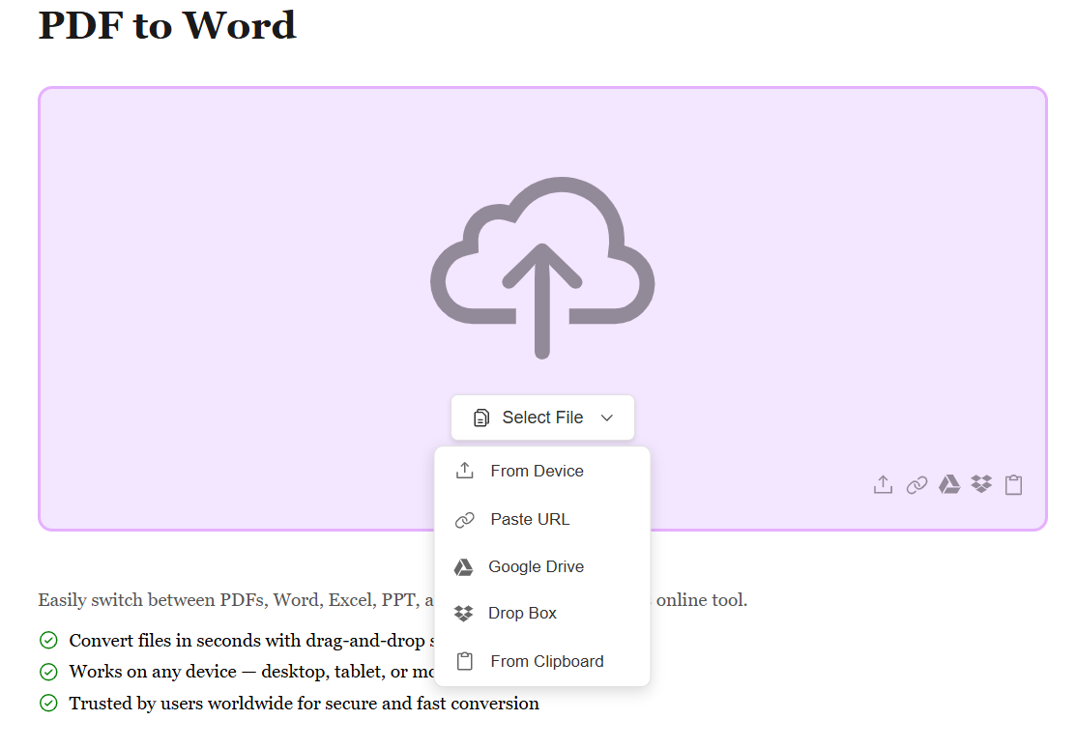Image resolution: width=1076 pixels, height=749 pixels.
Task: Select the "Paste URL" menu option
Action: (x=530, y=520)
